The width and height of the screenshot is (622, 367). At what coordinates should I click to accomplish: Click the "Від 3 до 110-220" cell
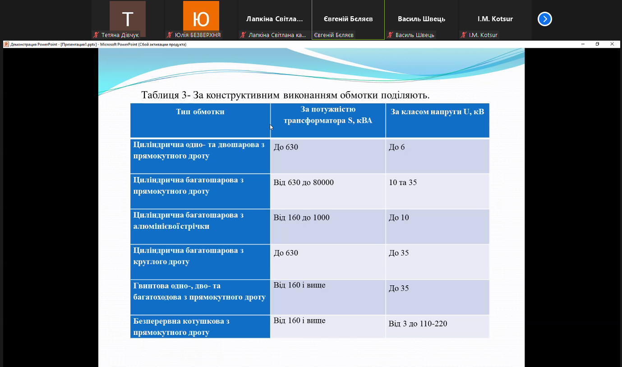point(418,324)
